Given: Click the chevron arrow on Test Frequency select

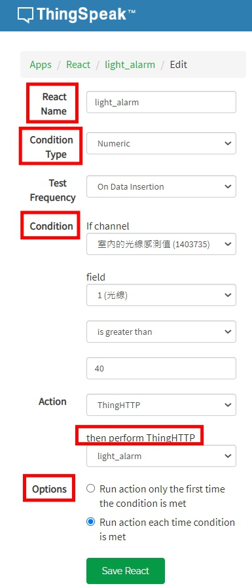Looking at the screenshot, I should pos(228,186).
